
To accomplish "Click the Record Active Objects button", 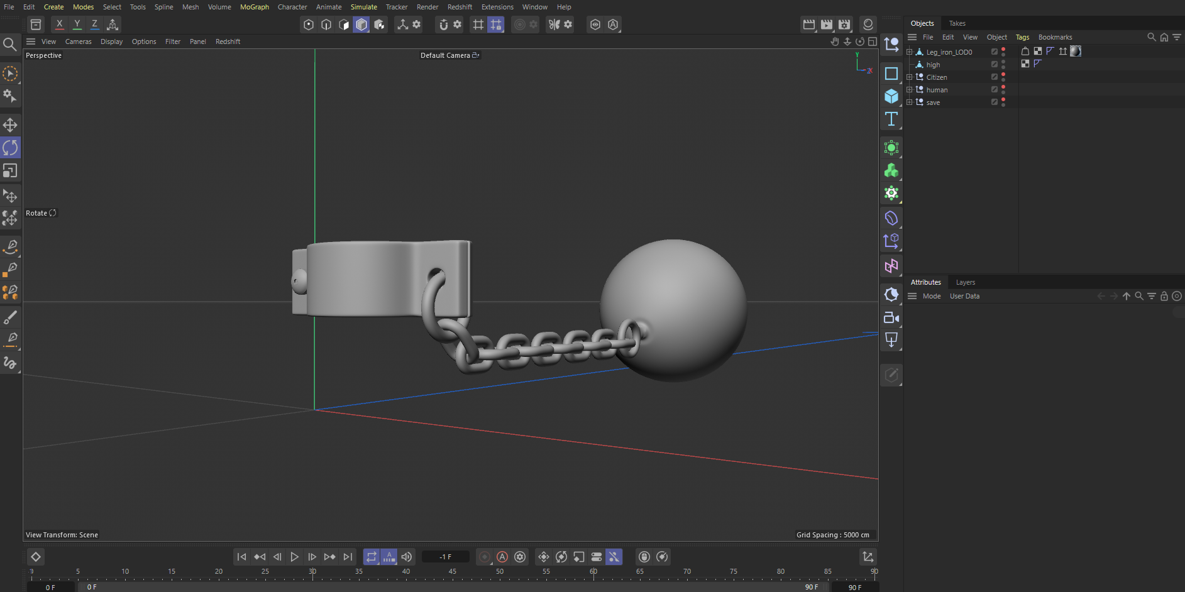I will 485,557.
